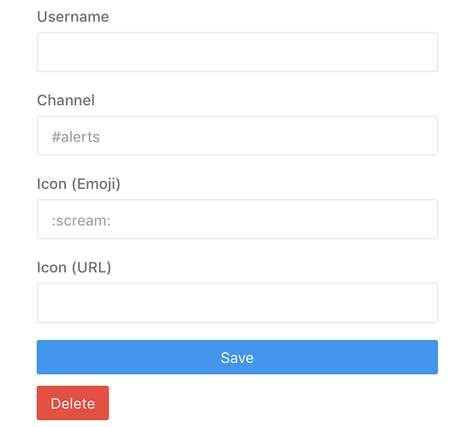Click the Username label
This screenshot has width=460, height=427.
click(73, 17)
